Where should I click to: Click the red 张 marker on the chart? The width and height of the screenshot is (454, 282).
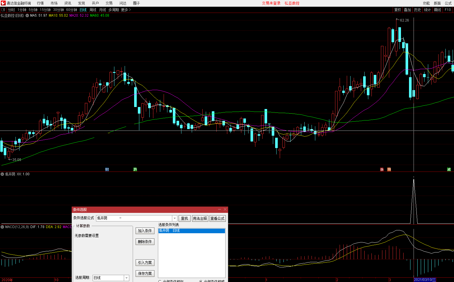(382, 170)
